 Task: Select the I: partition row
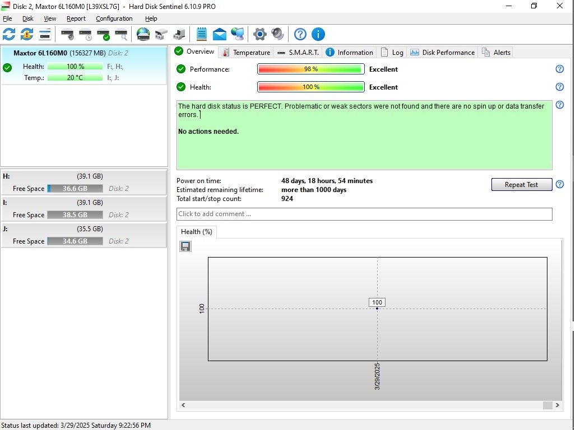click(x=84, y=209)
